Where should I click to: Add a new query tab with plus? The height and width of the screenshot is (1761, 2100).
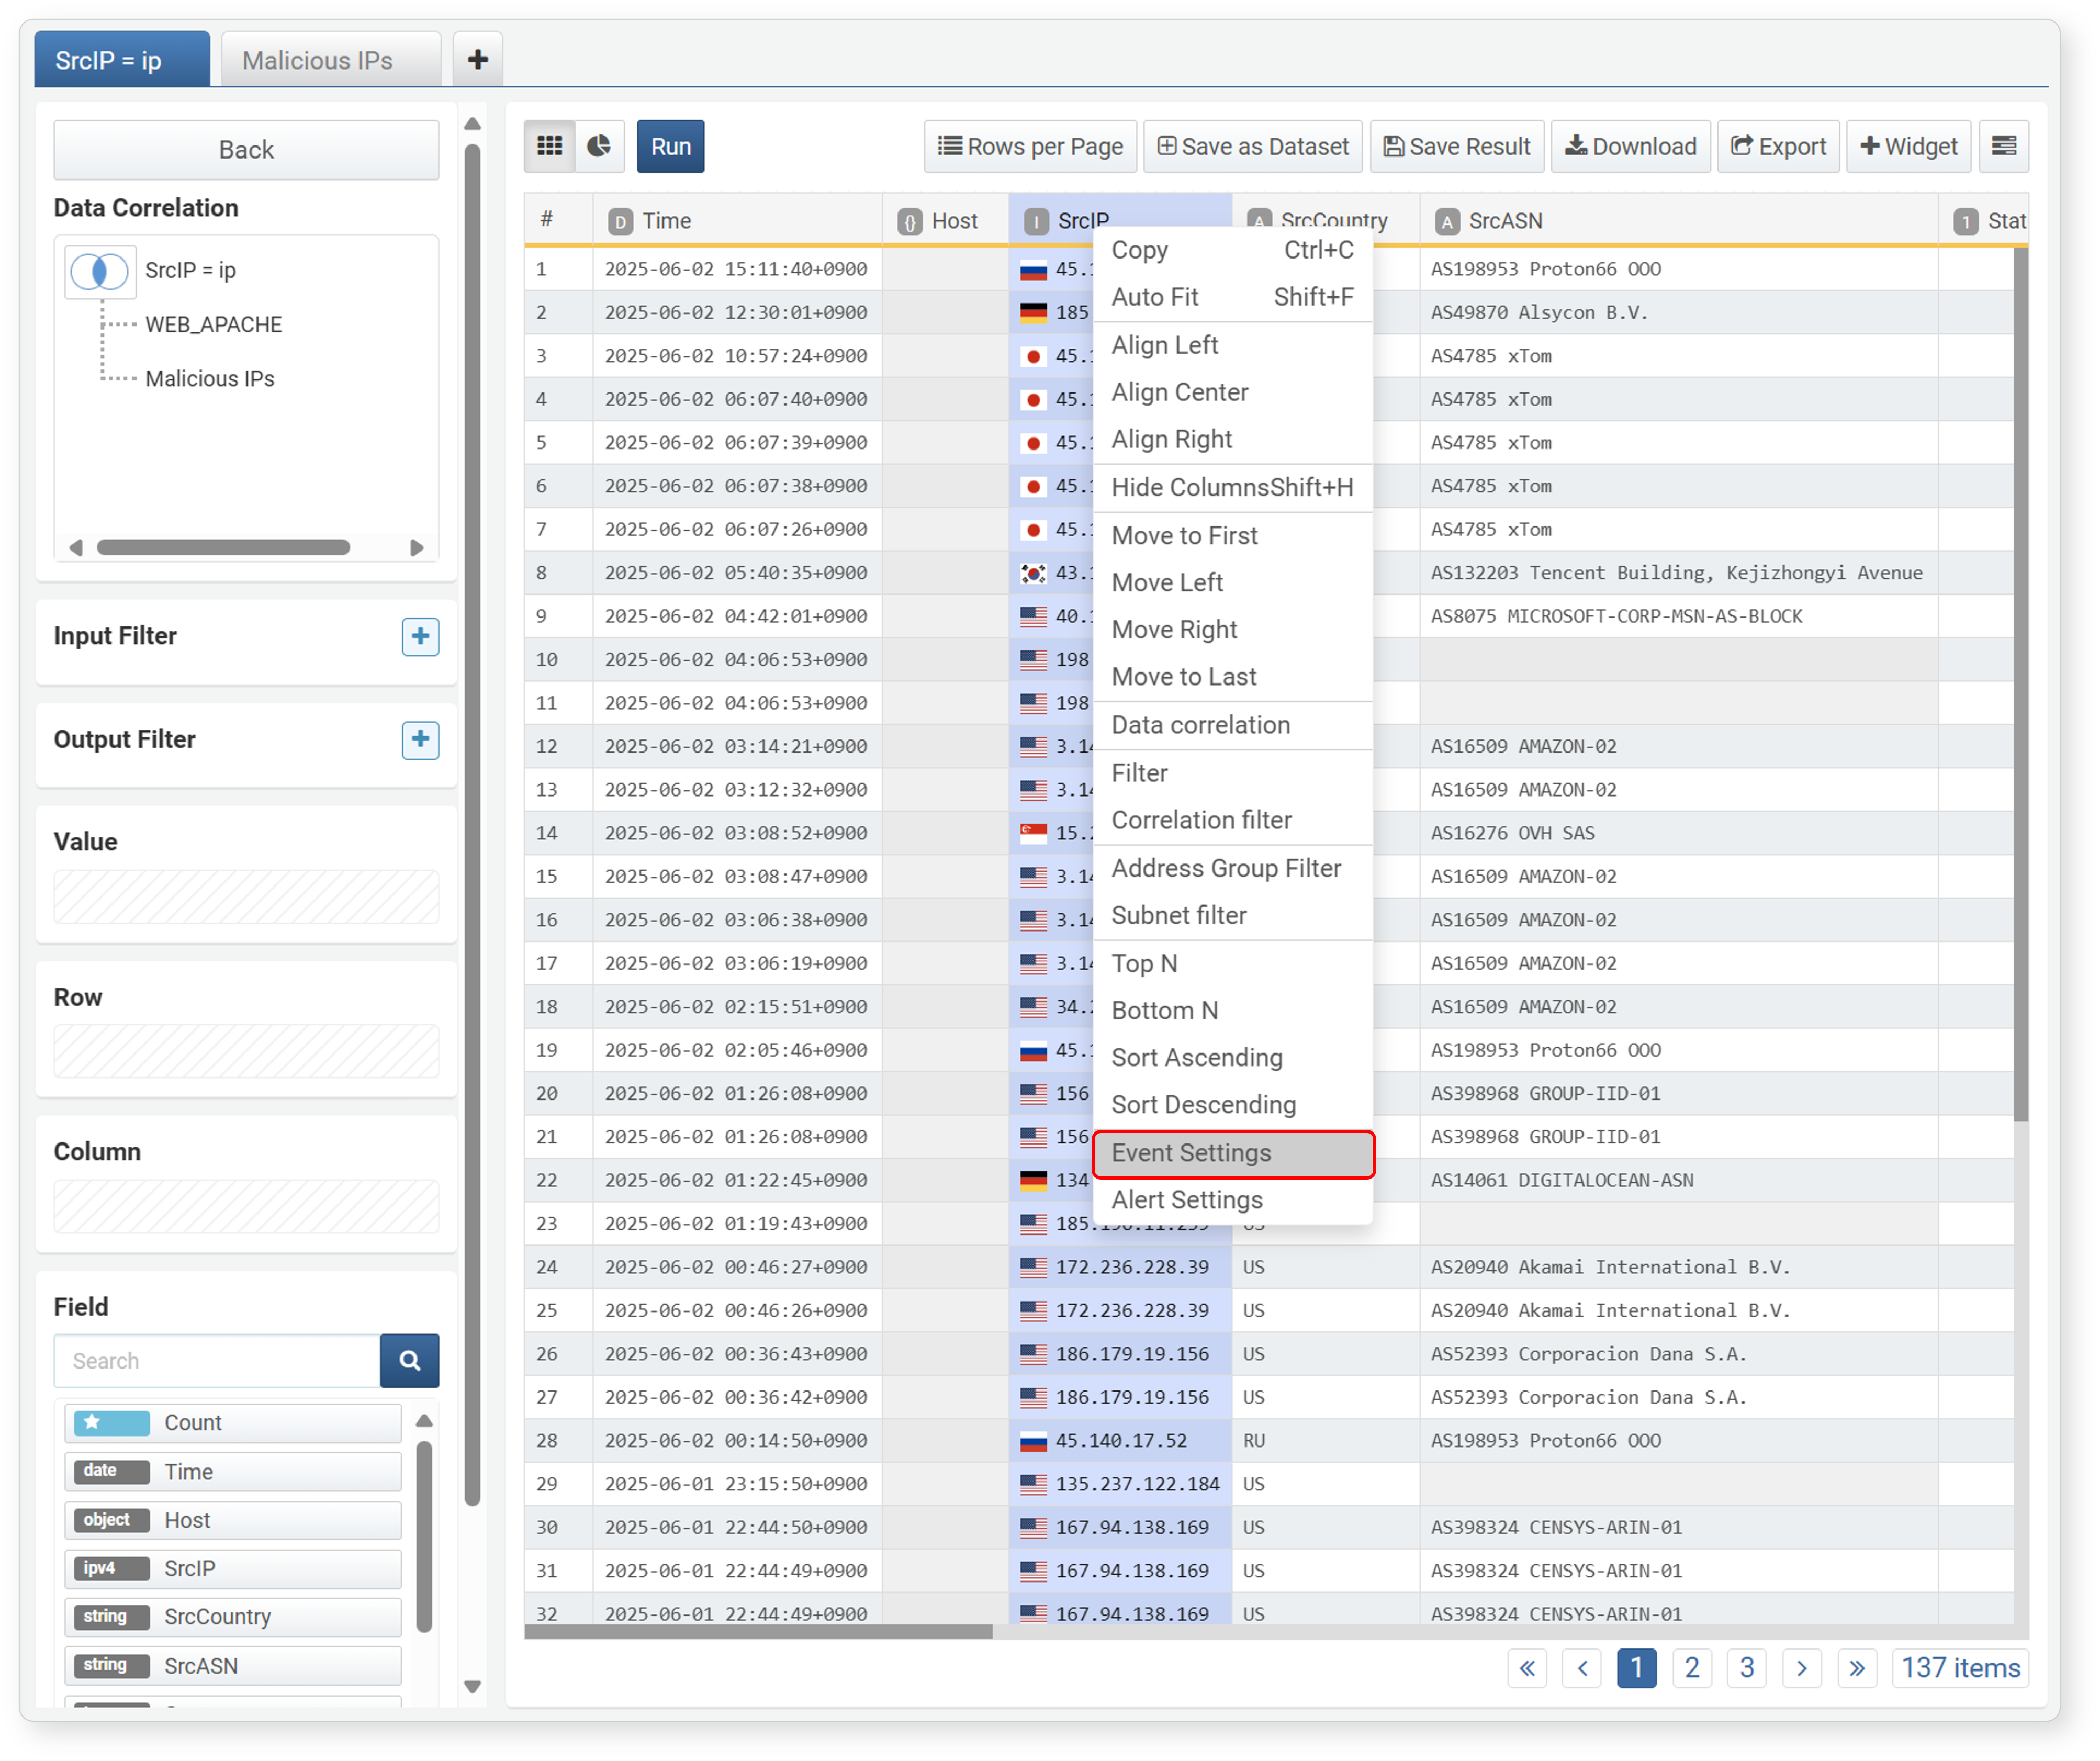click(x=478, y=59)
